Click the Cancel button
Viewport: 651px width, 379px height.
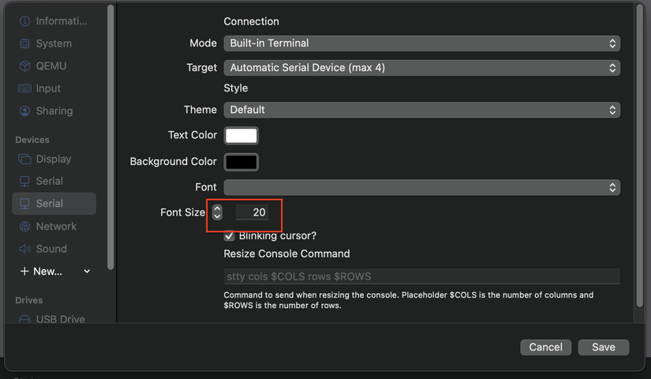click(545, 347)
